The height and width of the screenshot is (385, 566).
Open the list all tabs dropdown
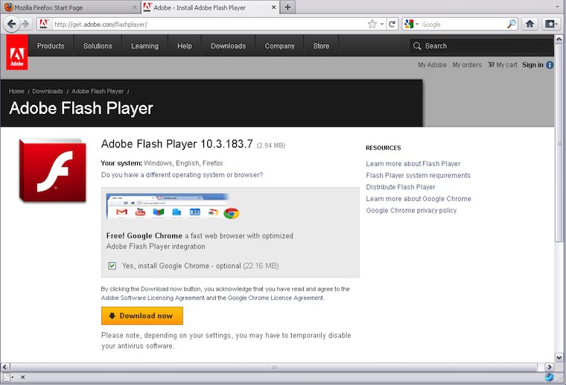point(558,7)
